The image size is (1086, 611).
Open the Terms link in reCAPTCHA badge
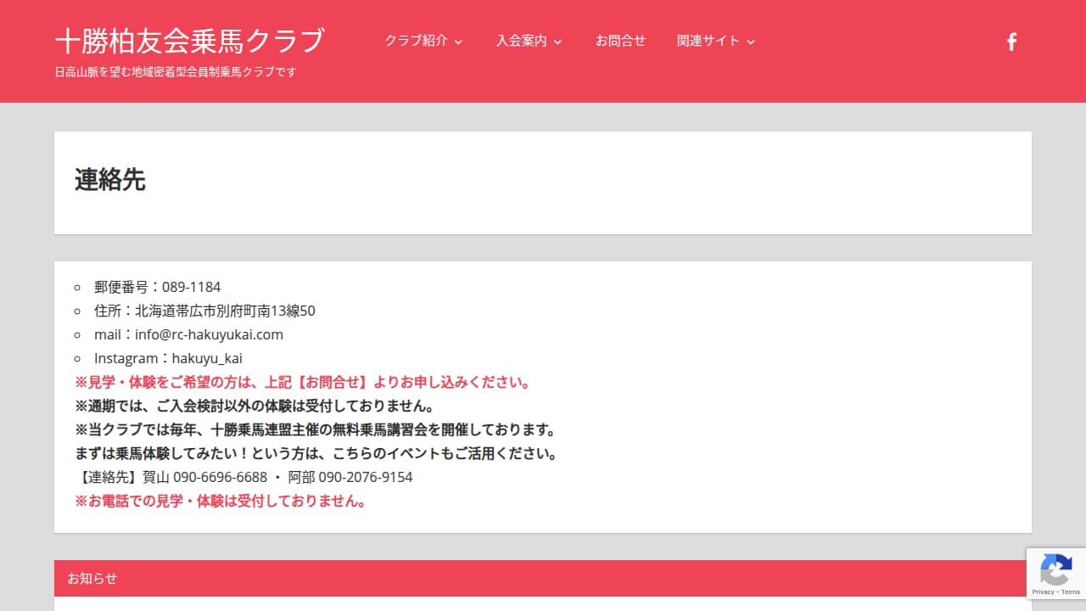pos(1070,591)
